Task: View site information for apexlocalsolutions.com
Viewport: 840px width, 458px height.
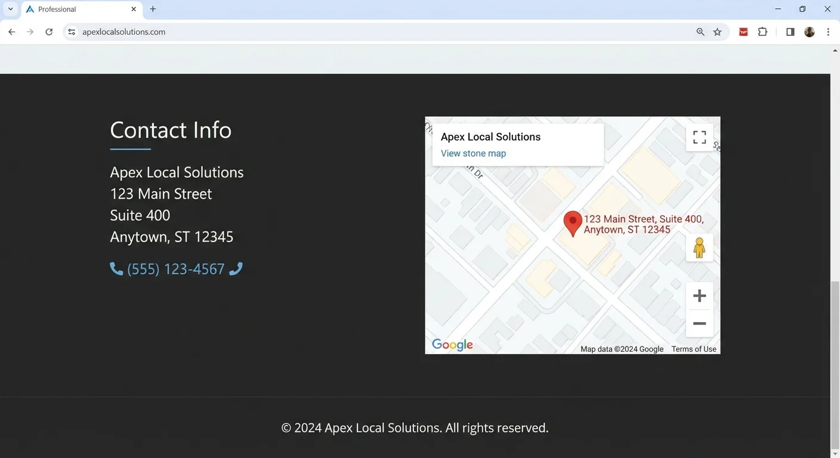Action: click(x=72, y=32)
